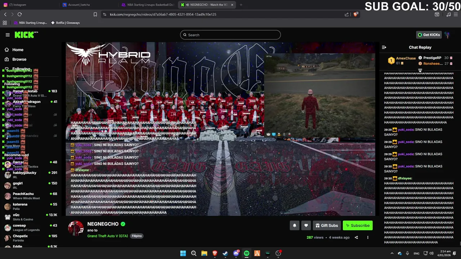This screenshot has height=259, width=461.
Task: Open PeachKachu recommended channel
Action: tap(31, 196)
